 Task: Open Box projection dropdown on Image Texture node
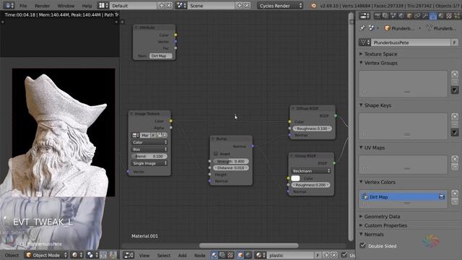point(149,149)
